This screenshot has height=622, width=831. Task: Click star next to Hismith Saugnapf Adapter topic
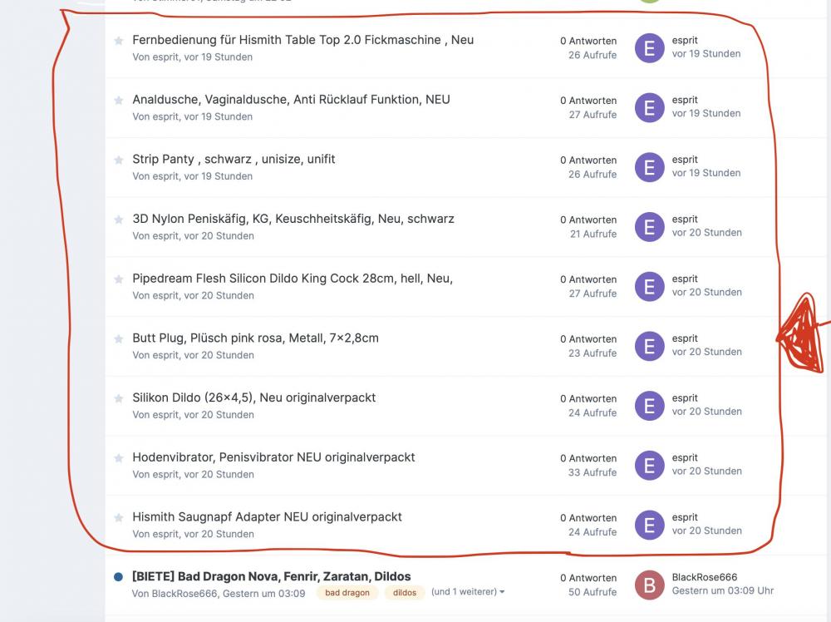tap(119, 517)
